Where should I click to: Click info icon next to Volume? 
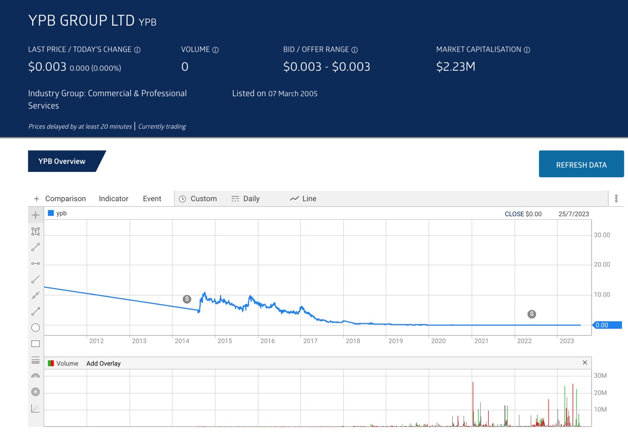click(x=215, y=50)
